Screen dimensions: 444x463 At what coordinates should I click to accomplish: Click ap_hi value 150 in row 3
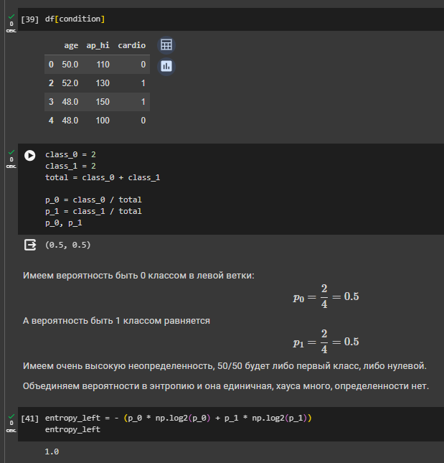point(103,102)
